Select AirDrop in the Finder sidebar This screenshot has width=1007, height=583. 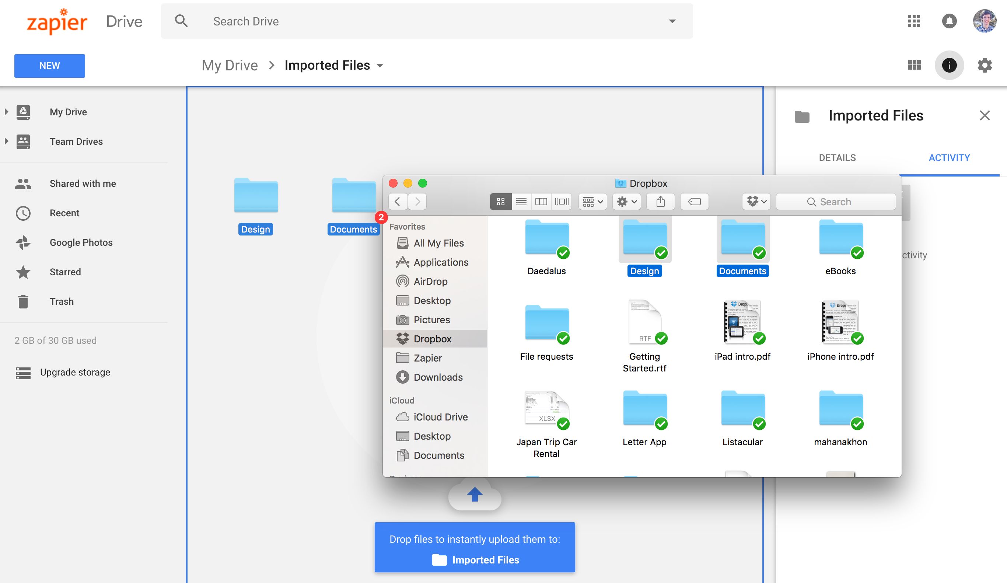[x=430, y=281]
